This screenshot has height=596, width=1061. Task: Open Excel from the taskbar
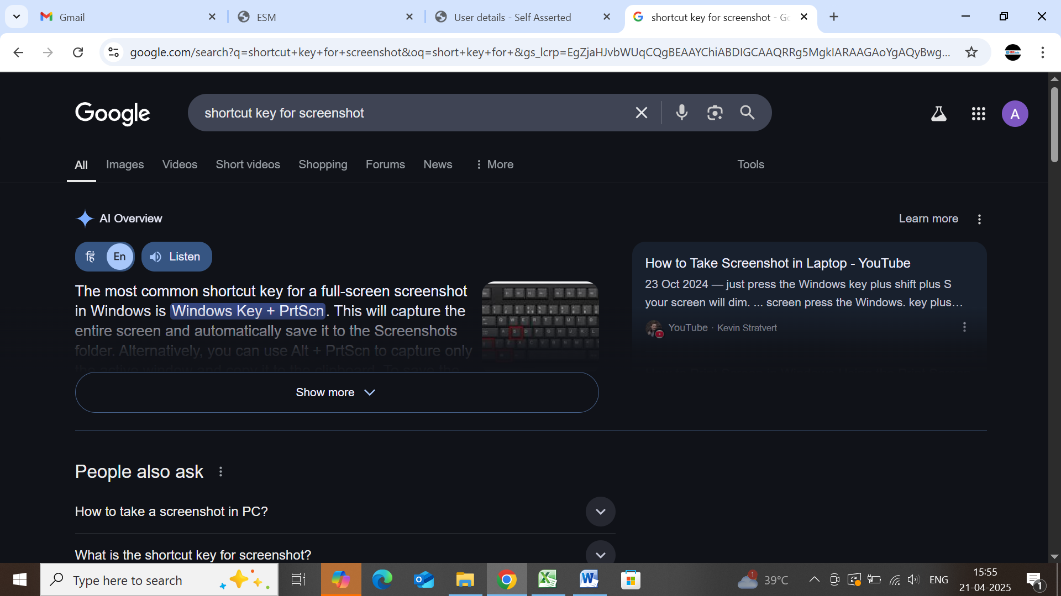[548, 580]
